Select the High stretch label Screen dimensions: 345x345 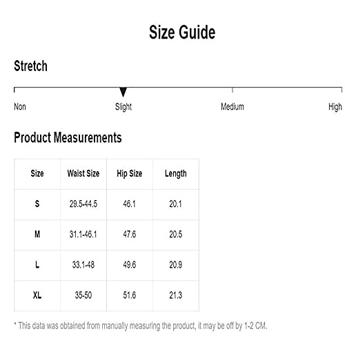point(335,107)
